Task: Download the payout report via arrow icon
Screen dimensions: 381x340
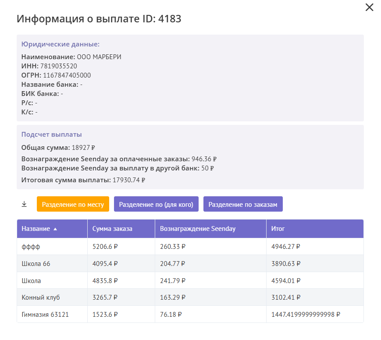Action: 24,204
